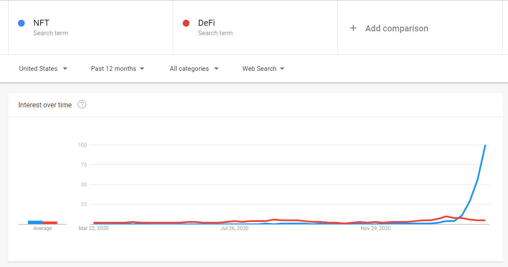Click the blue Average bar for NFT
The width and height of the screenshot is (508, 267).
coord(35,222)
